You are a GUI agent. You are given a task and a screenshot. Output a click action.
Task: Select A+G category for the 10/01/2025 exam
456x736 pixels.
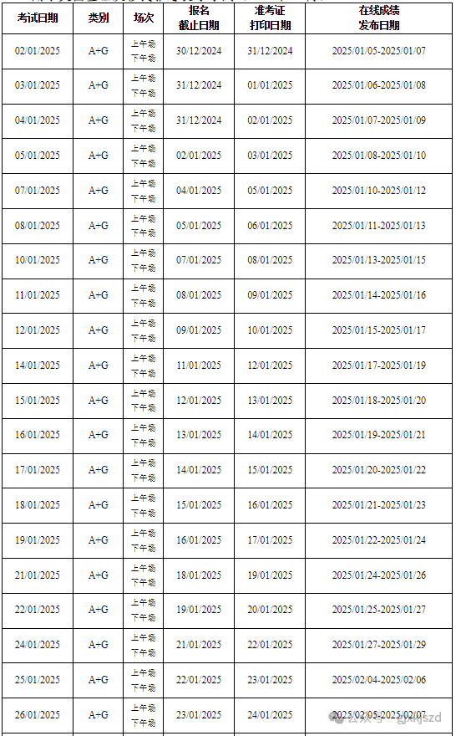click(99, 260)
